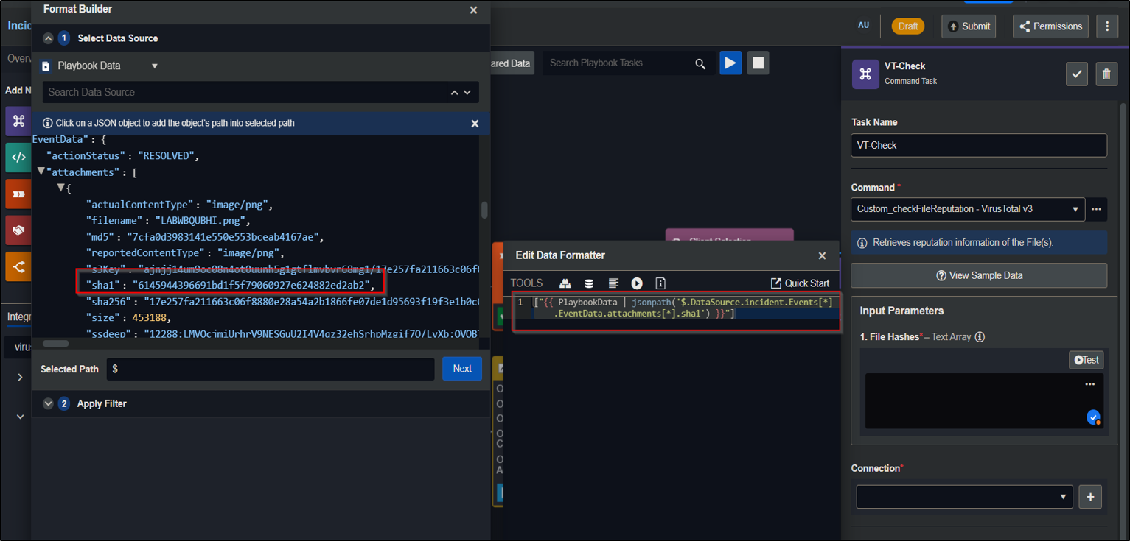Select the "filename" JSON key

(x=115, y=221)
